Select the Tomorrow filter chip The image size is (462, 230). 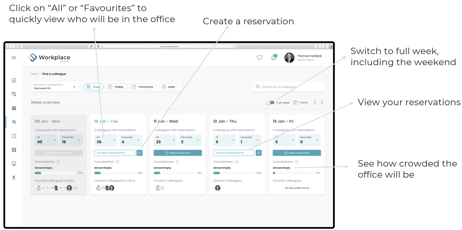click(x=143, y=86)
